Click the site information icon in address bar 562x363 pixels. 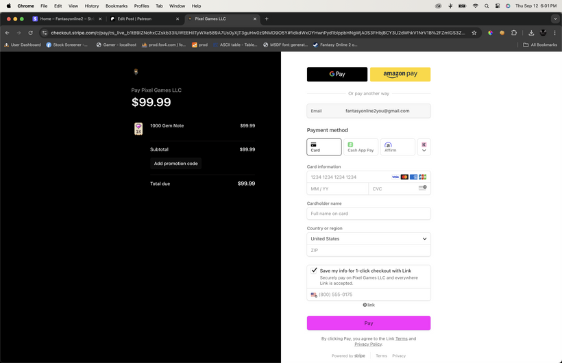click(44, 33)
